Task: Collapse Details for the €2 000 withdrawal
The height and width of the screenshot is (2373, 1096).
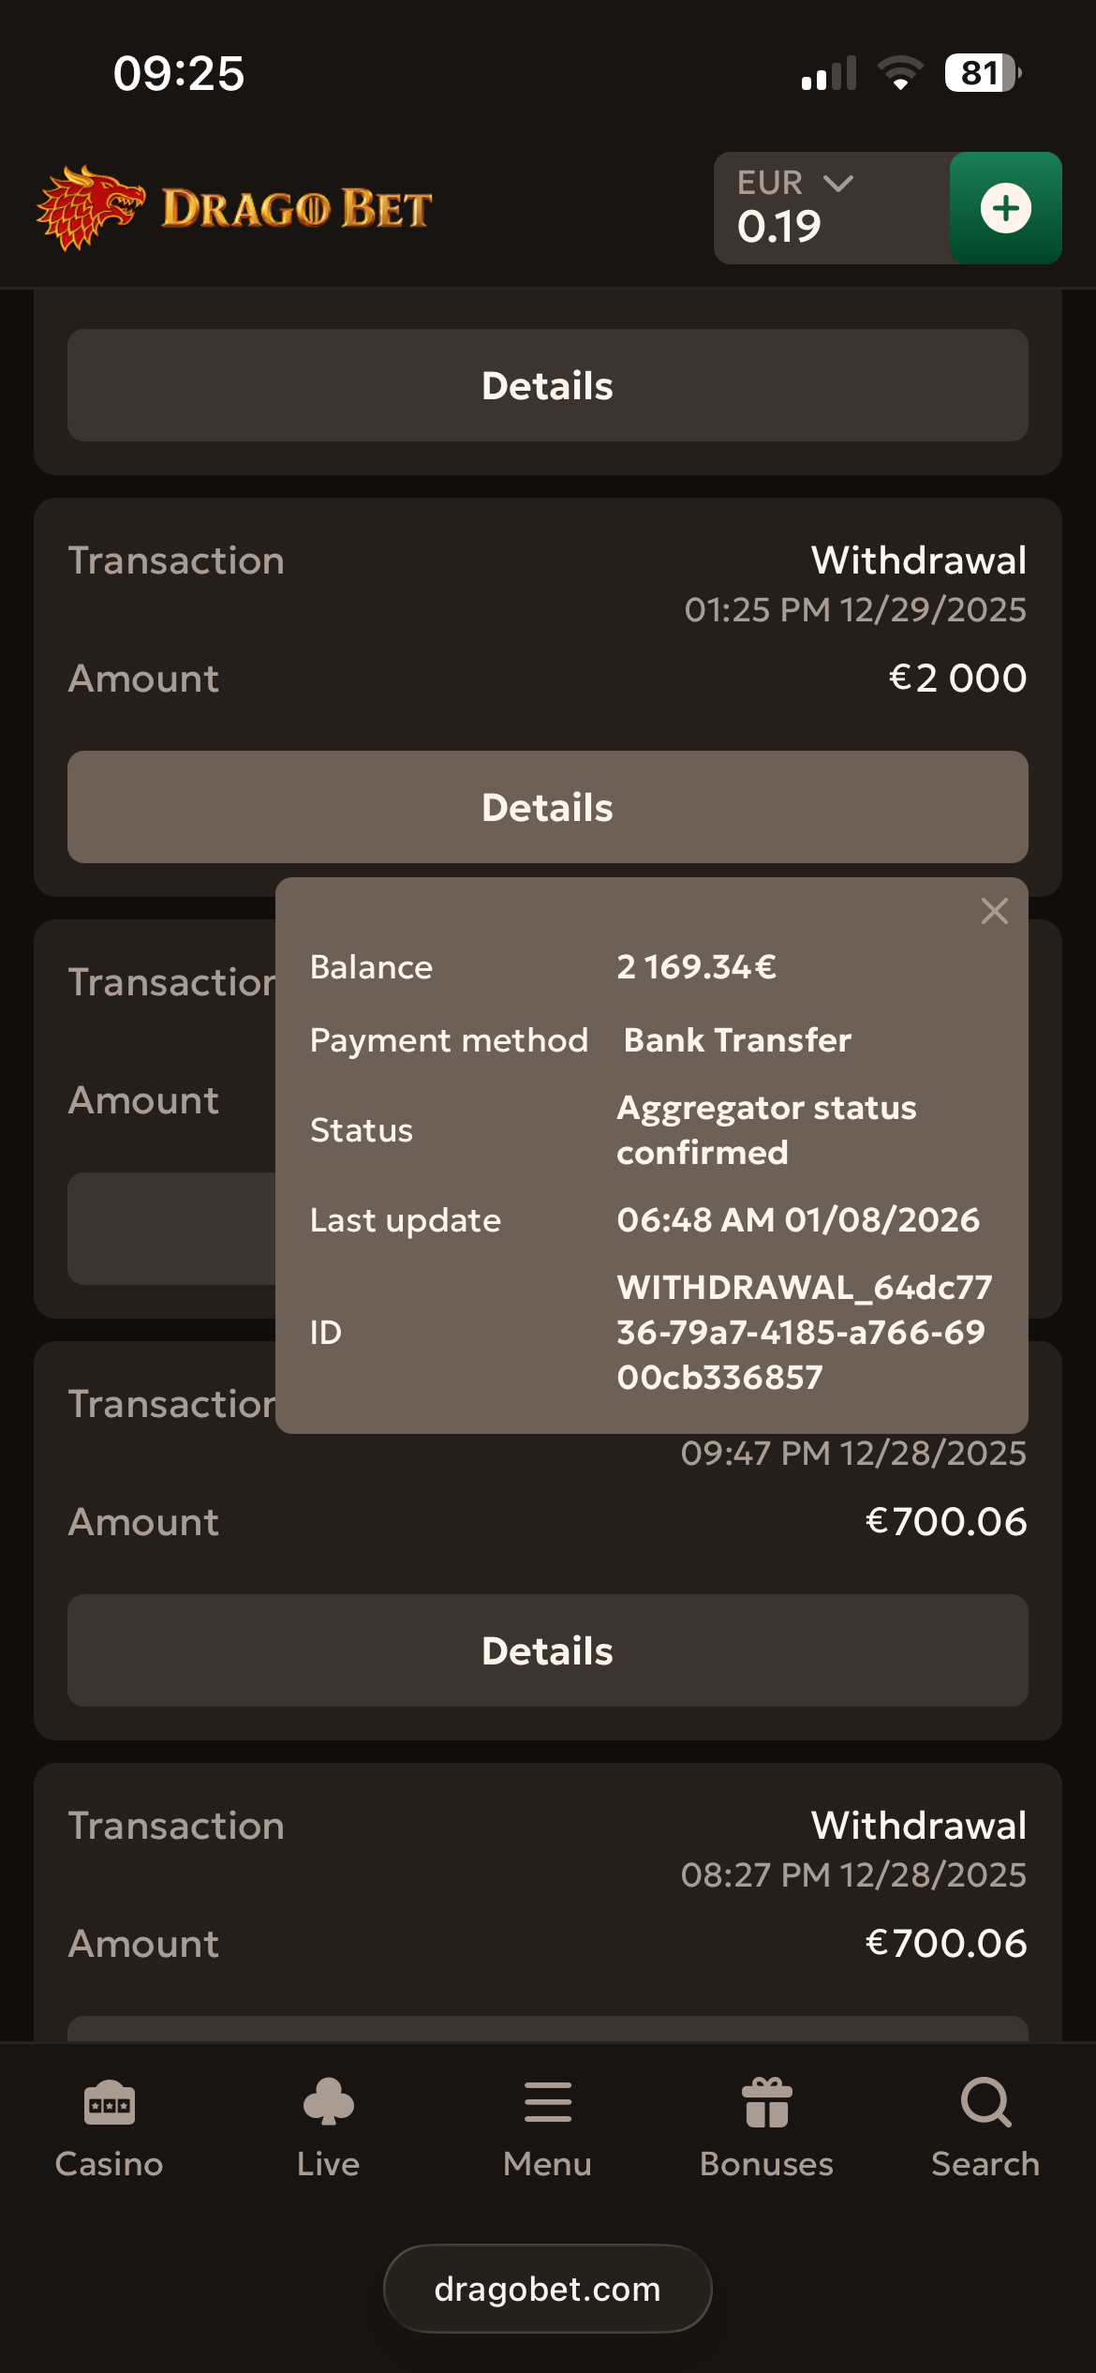Action: (x=547, y=807)
